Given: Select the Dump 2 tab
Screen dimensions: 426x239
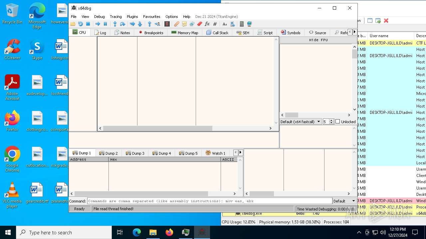Looking at the screenshot, I should point(108,153).
